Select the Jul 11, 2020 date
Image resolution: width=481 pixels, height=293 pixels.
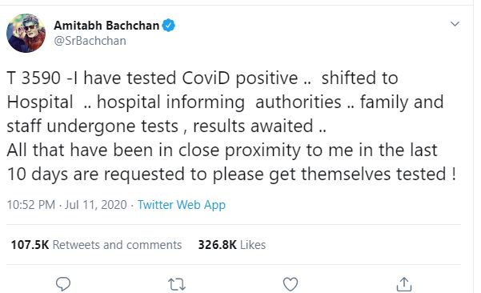tap(95, 205)
